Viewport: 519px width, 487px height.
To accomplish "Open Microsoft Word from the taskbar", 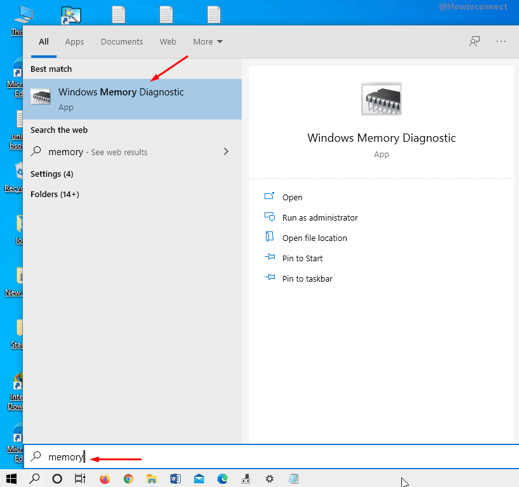I will [x=176, y=479].
